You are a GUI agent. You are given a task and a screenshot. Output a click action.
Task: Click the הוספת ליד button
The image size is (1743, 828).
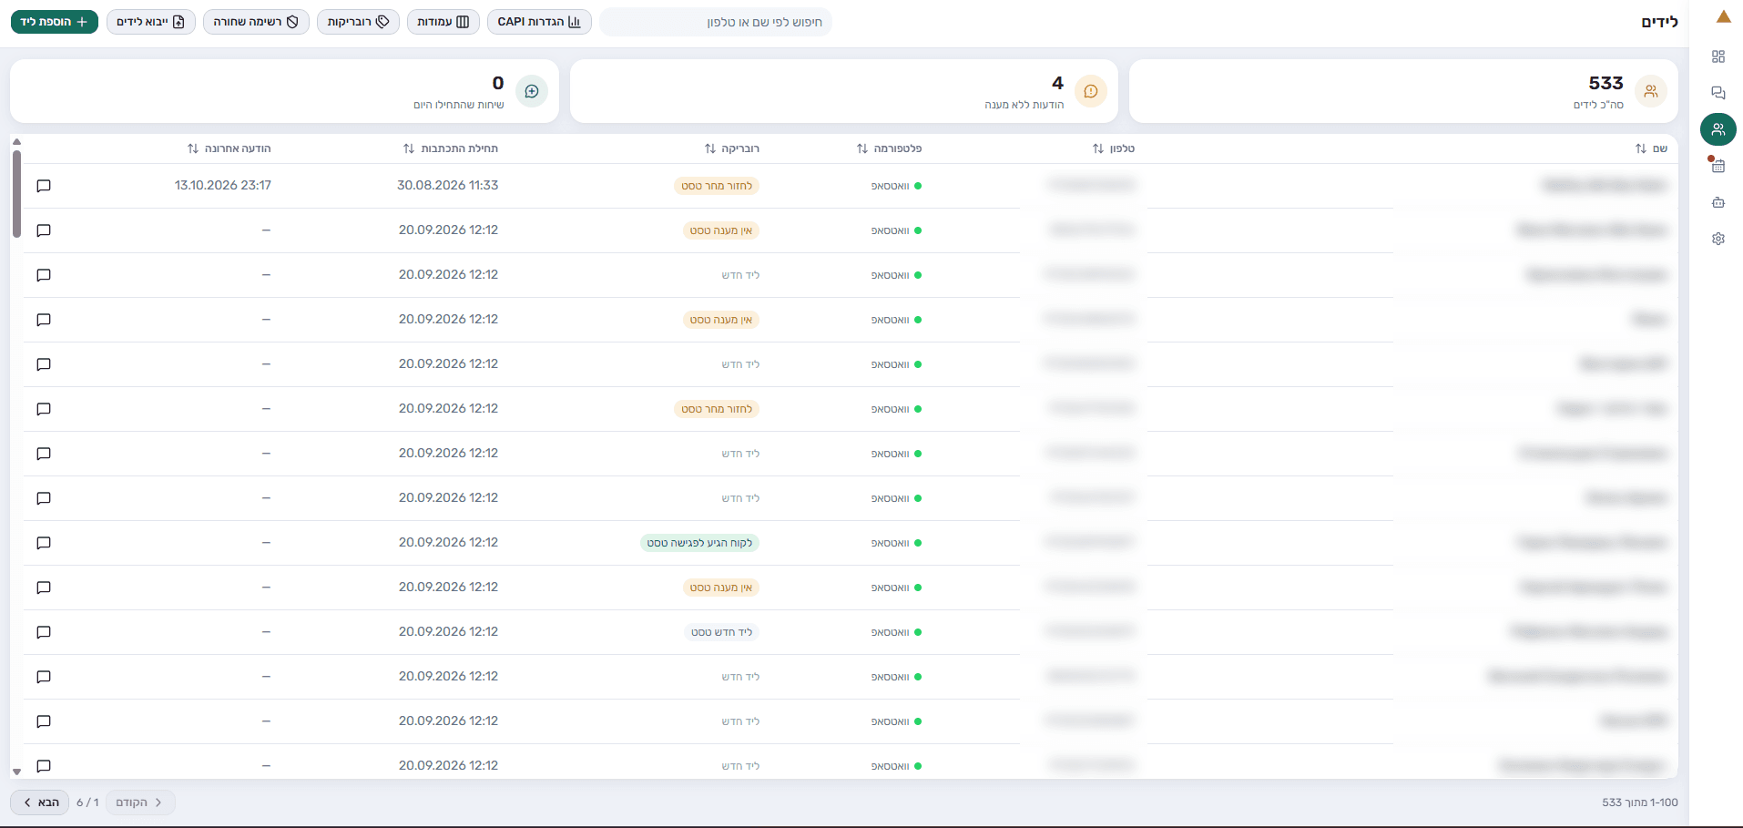pos(55,22)
